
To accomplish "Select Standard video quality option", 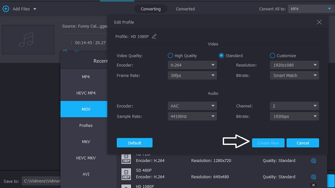I will tap(222, 56).
